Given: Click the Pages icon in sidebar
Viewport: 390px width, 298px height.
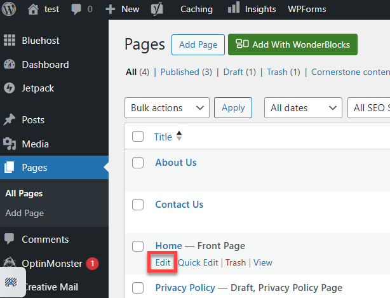Looking at the screenshot, I should (9, 167).
